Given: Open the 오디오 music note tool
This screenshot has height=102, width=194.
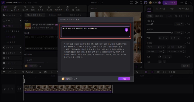Looking at the screenshot, I should [x=40, y=8].
